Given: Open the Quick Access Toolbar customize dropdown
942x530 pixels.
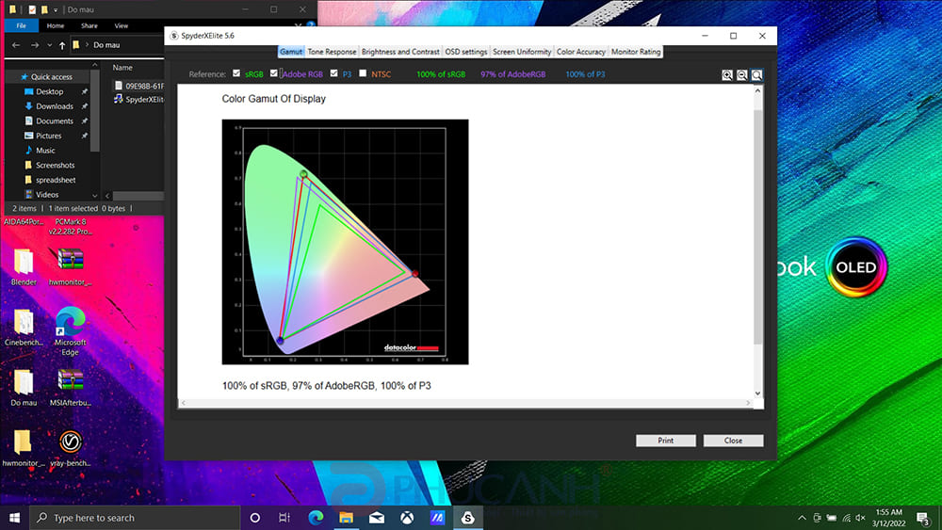Looking at the screenshot, I should (x=56, y=9).
